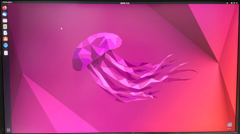Screen dimensions: 240x134
Task: Open the Trash icon in the dock
Action: coord(6,53)
